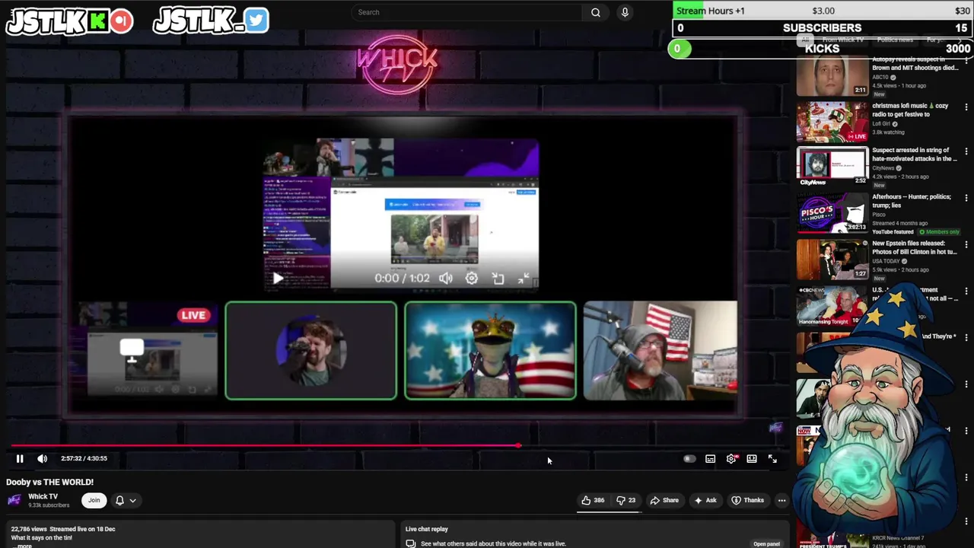Click 'What it says on the tin!' description
This screenshot has height=548, width=974.
pos(42,538)
